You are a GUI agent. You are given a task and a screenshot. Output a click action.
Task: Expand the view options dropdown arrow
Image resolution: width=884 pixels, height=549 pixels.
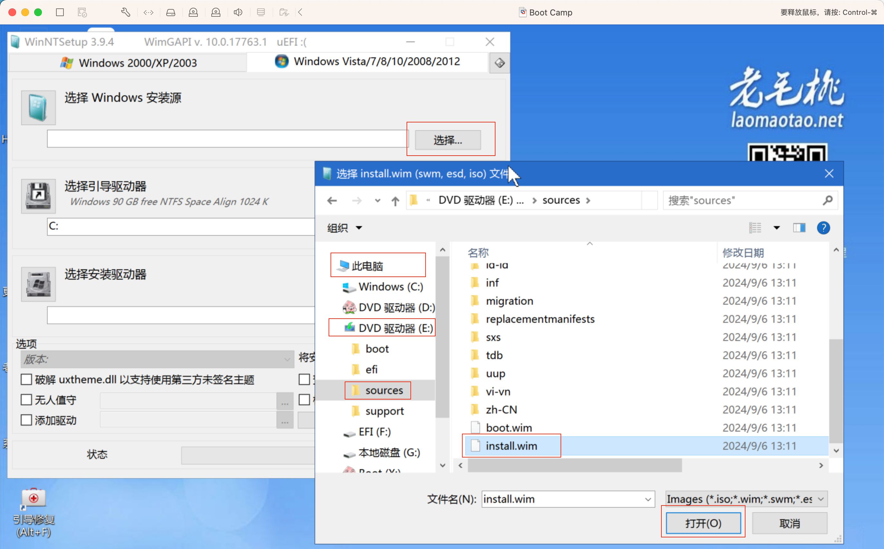(x=776, y=228)
